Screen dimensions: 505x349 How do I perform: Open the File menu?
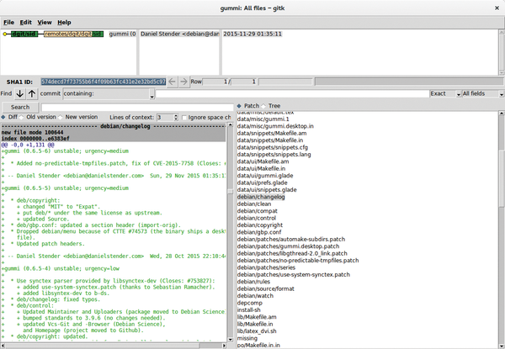coord(8,22)
